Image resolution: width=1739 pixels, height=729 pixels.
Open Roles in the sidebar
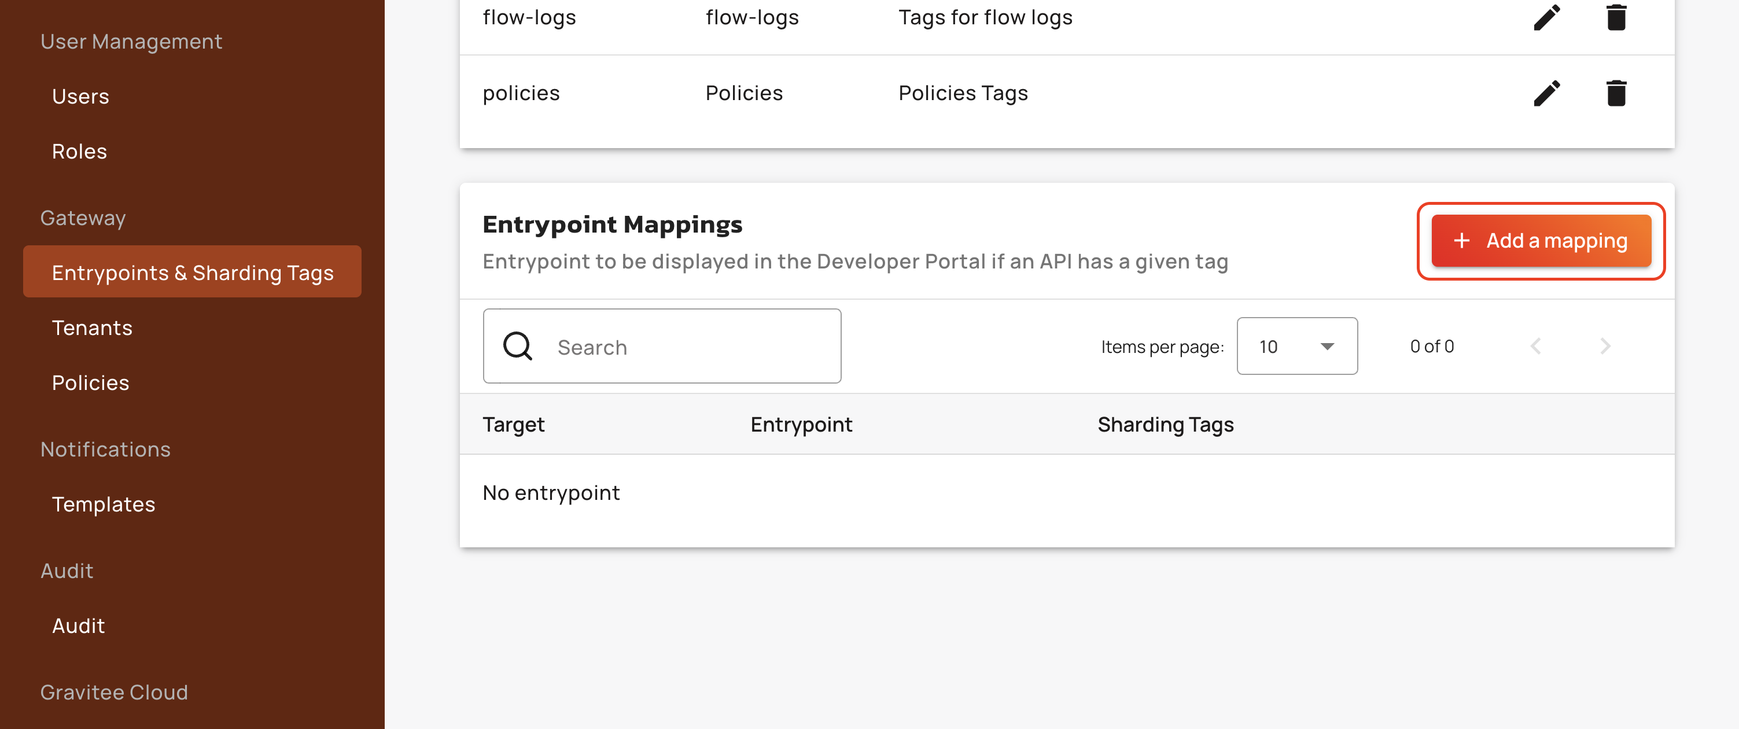click(x=80, y=151)
